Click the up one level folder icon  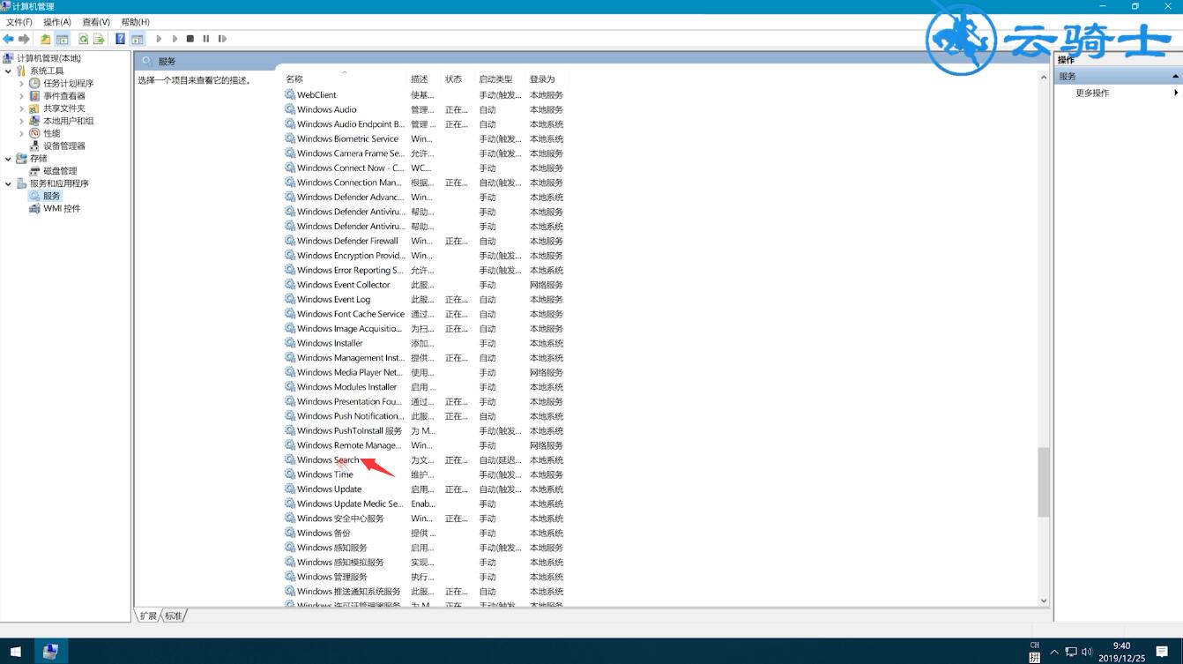[46, 39]
